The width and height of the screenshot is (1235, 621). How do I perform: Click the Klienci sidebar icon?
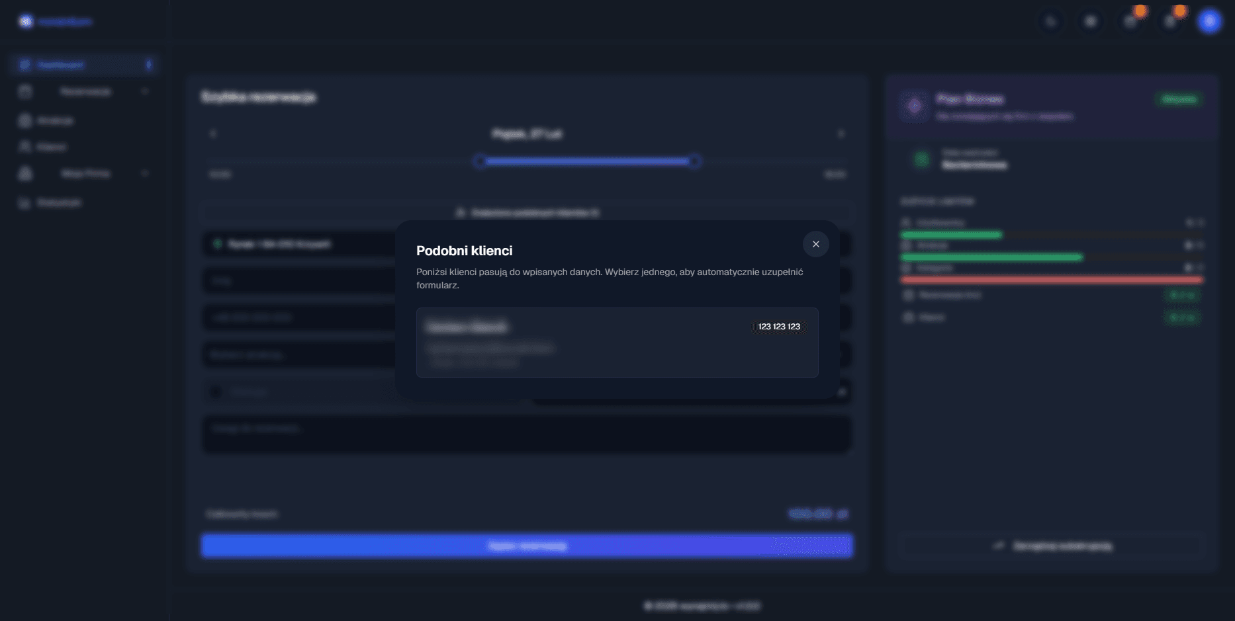pyautogui.click(x=25, y=147)
